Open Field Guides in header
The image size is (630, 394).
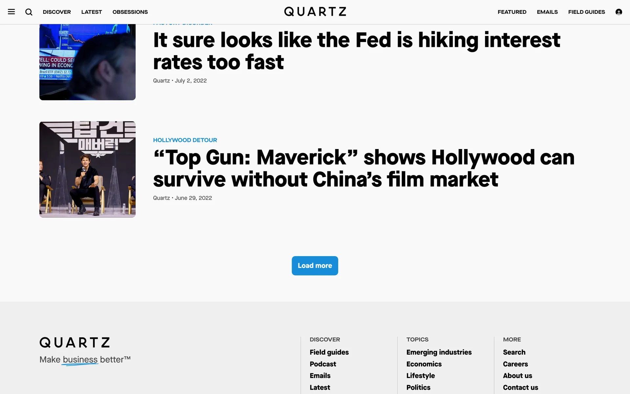586,12
